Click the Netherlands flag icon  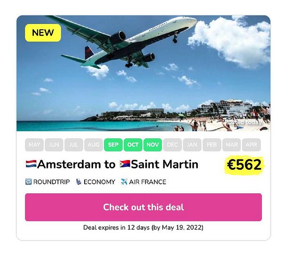(x=31, y=164)
